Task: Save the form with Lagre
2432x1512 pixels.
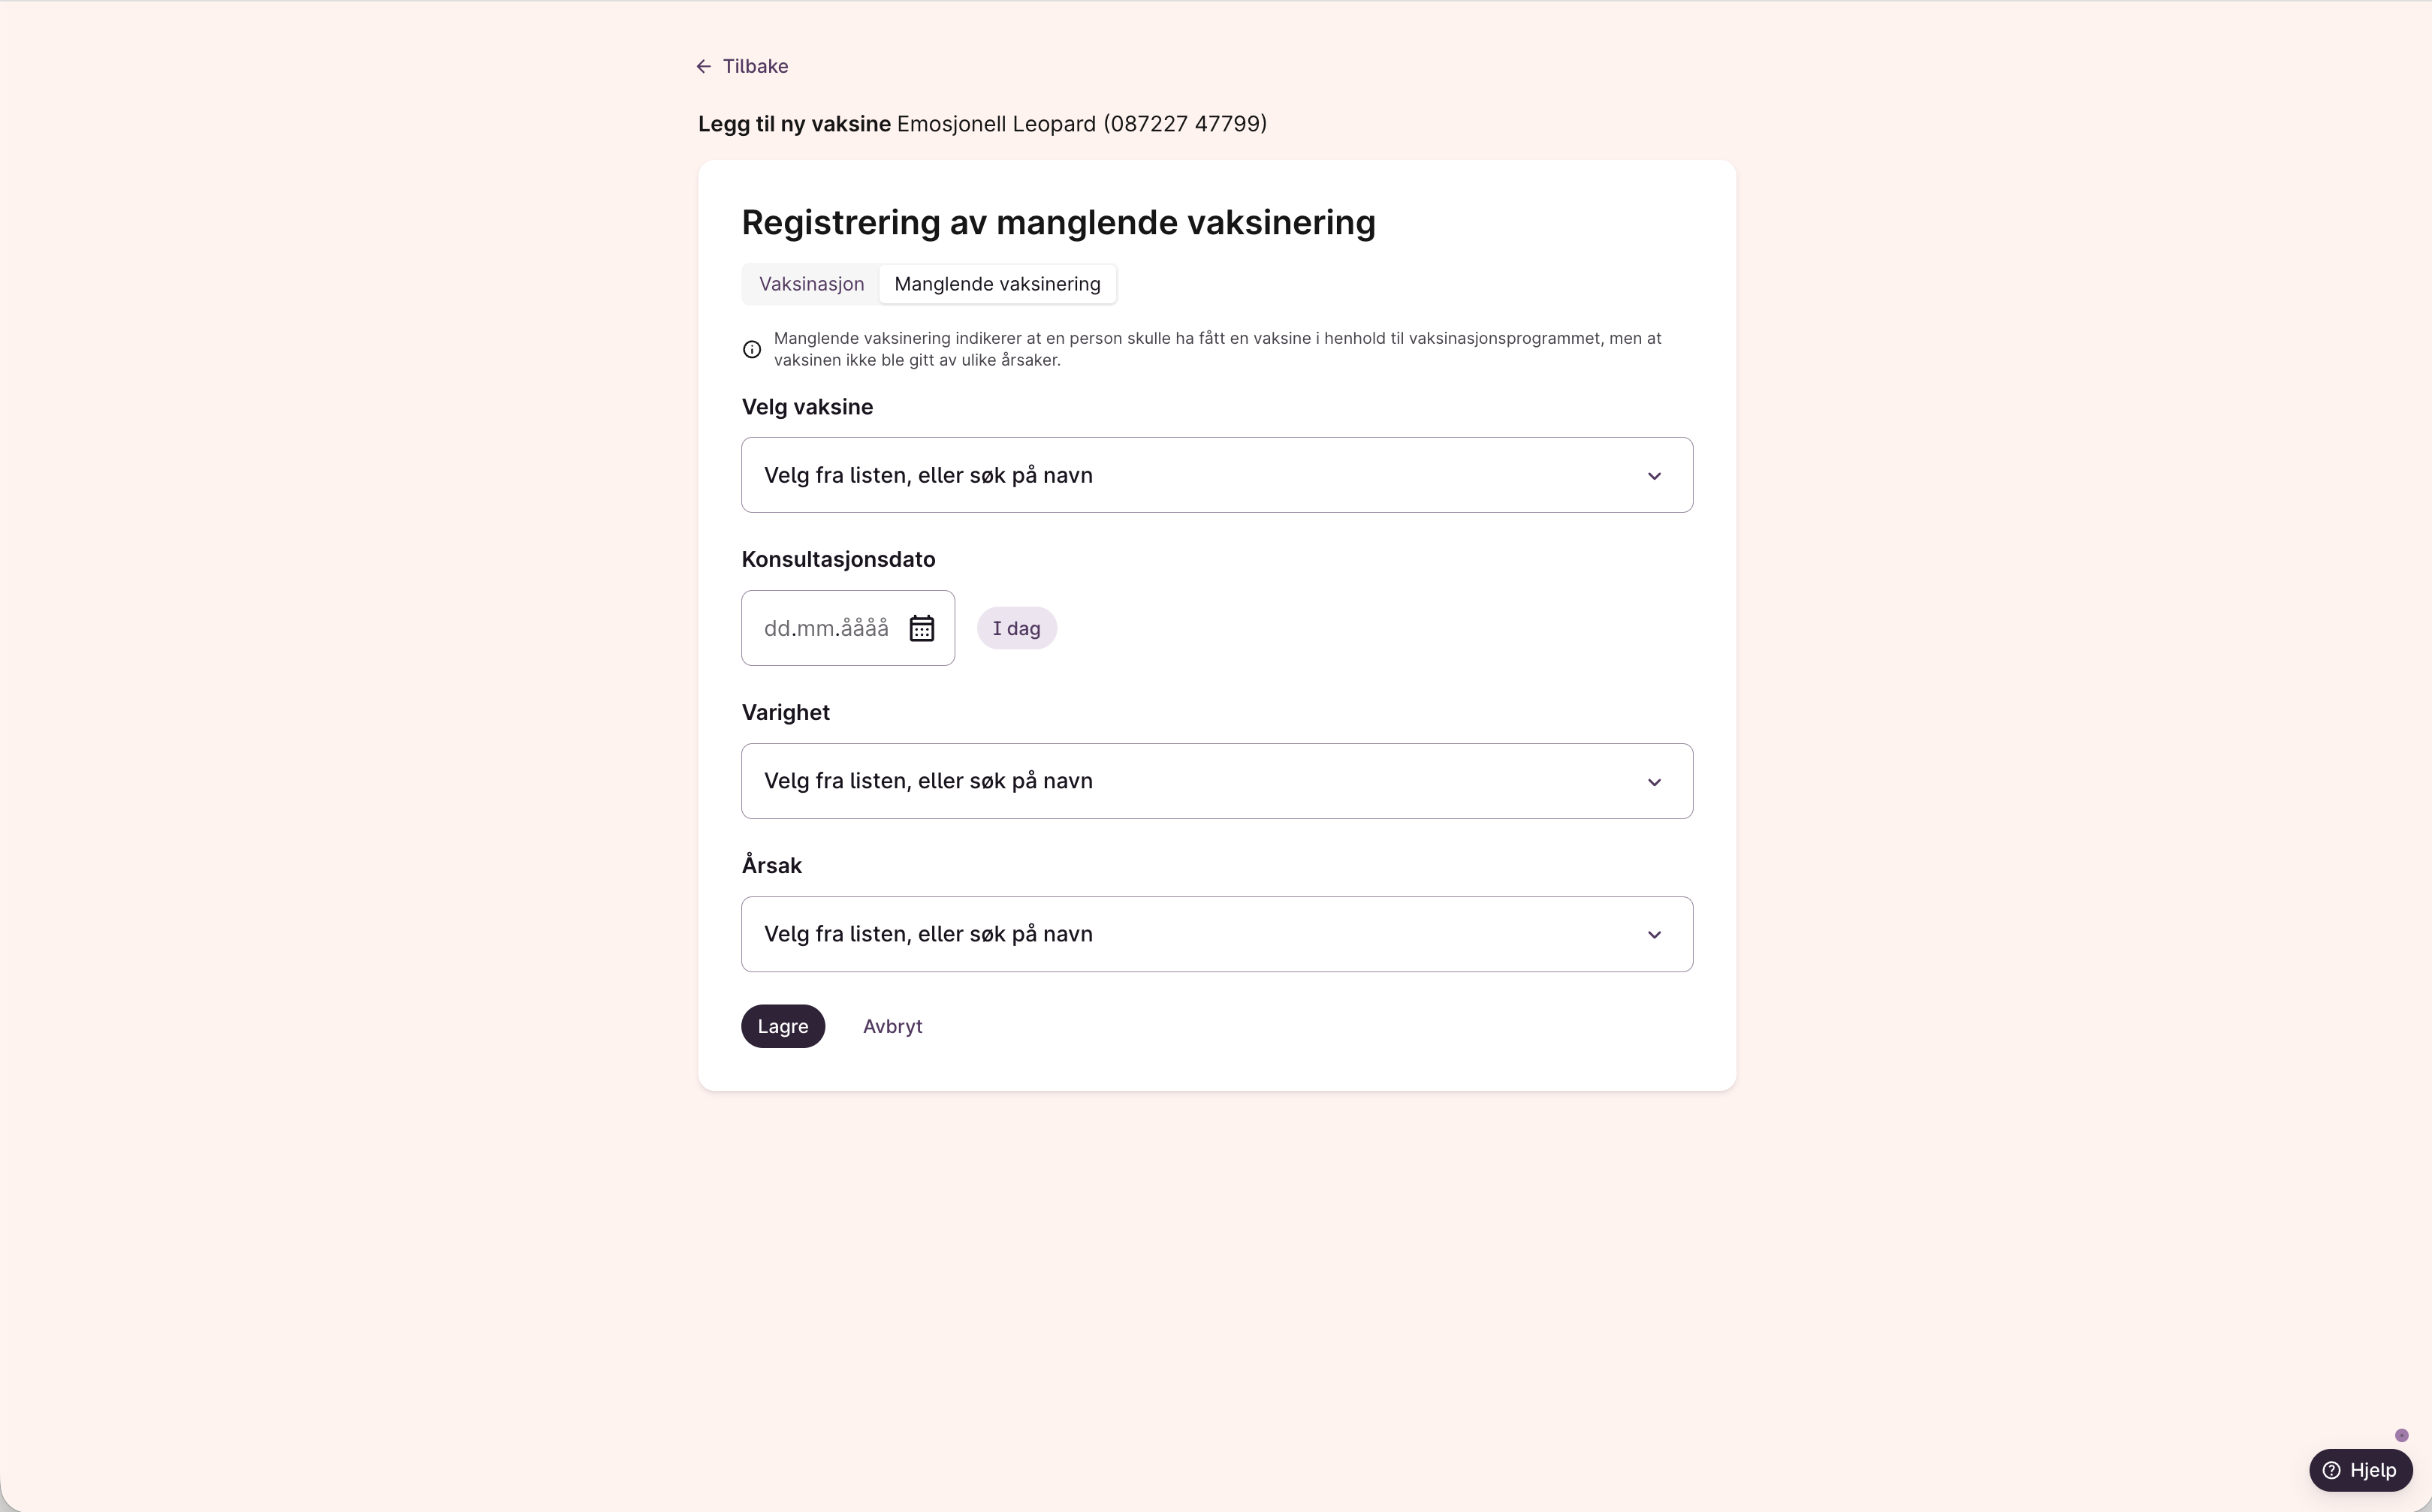Action: point(783,1027)
